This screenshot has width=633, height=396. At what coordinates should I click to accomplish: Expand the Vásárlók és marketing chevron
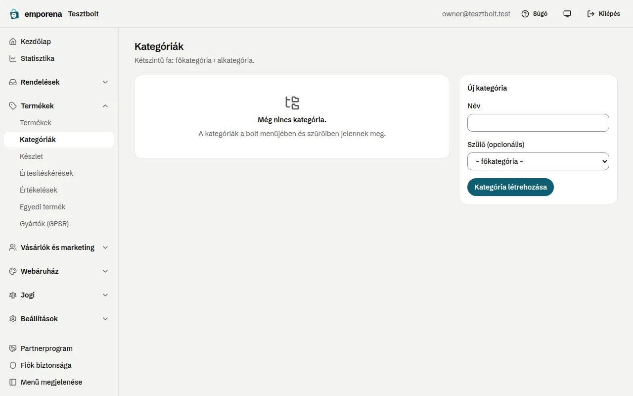coord(105,247)
